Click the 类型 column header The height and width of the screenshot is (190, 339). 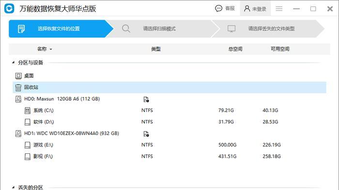(x=155, y=49)
